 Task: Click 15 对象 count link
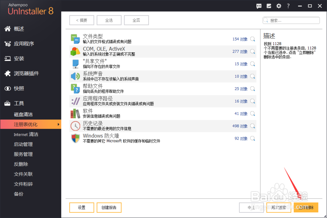coord(241,64)
